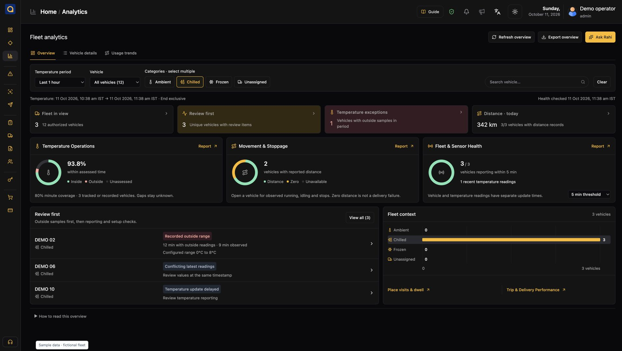622x351 pixels.
Task: Click the Temperature Operations donut chart
Action: point(48,172)
